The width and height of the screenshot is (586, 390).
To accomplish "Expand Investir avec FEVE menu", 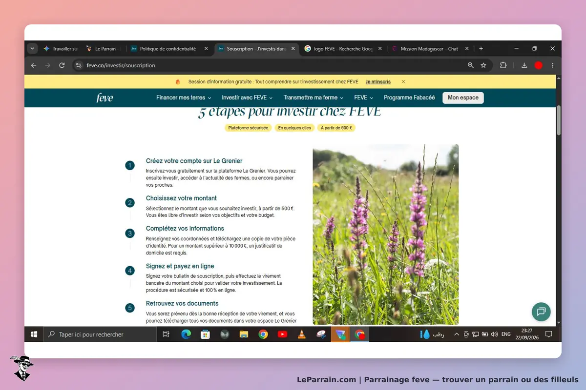I will tap(247, 97).
